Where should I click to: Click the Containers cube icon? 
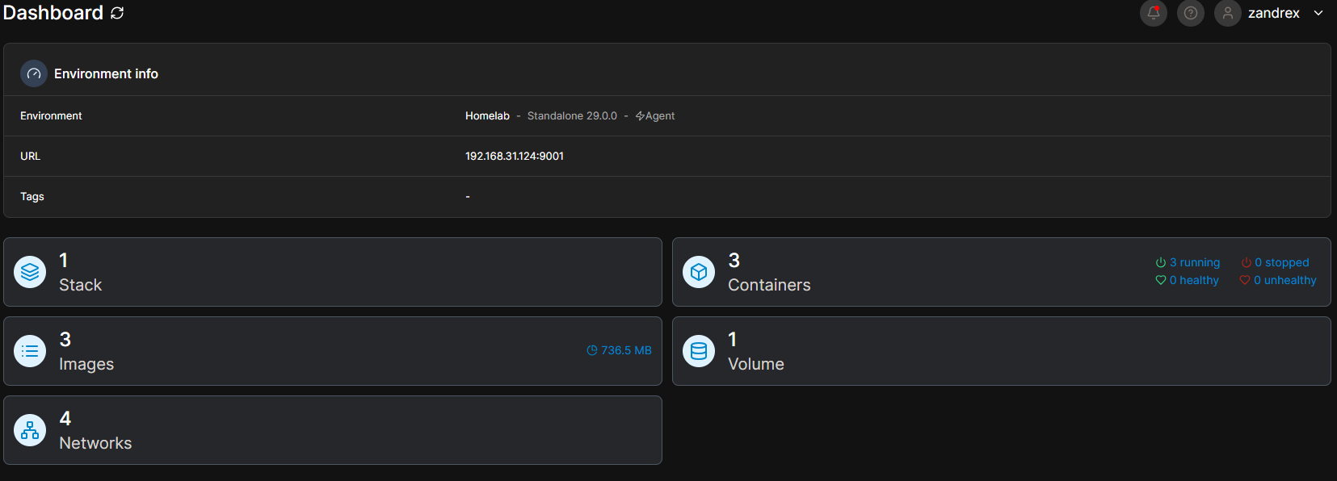tap(699, 272)
